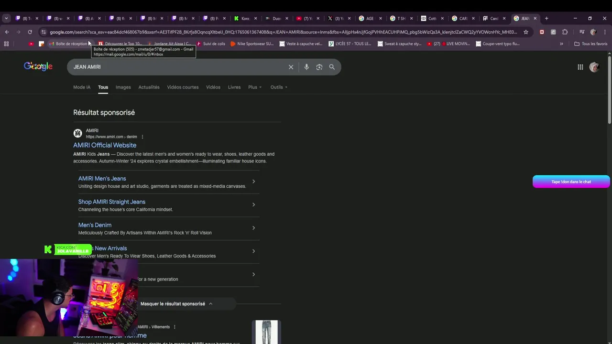This screenshot has width=612, height=344.
Task: Open LIVE MOVIN YouTube bookmark
Action: click(x=448, y=43)
